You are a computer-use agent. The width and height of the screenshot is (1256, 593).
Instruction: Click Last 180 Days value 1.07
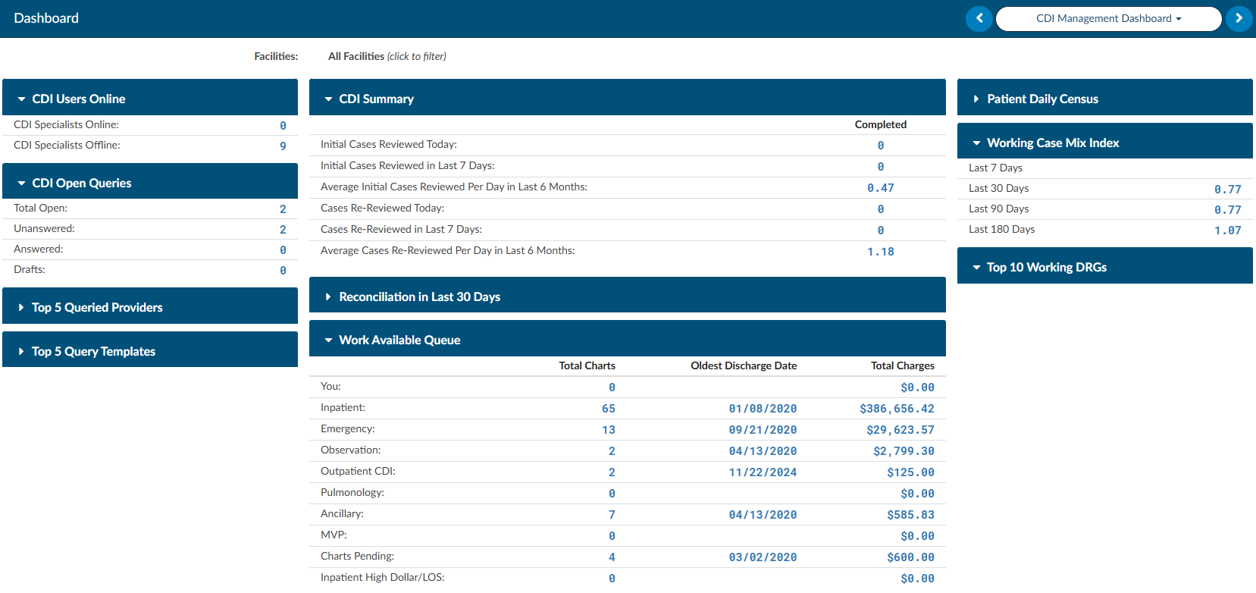coord(1227,231)
